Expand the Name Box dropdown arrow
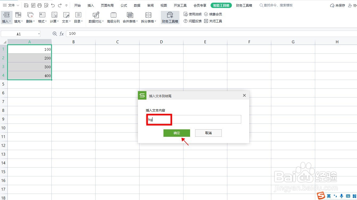This screenshot has width=357, height=200. click(x=39, y=34)
